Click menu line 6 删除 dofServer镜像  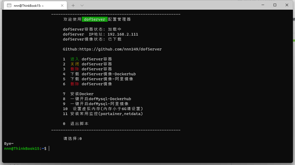(x=88, y=84)
